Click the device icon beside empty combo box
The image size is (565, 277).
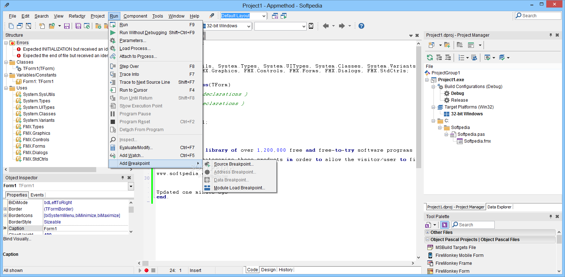pyautogui.click(x=311, y=26)
